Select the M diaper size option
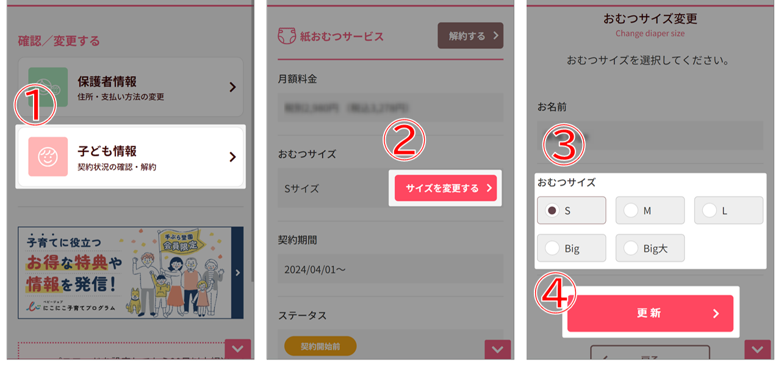 (650, 210)
